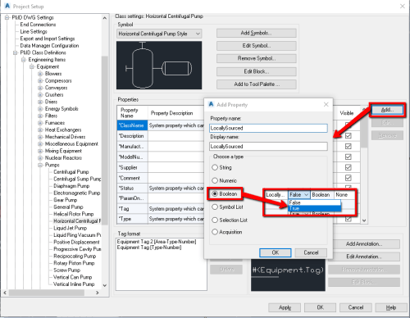Toggle Visible checkbox in the Manufacturer row
This screenshot has width=410, height=318.
click(x=348, y=146)
